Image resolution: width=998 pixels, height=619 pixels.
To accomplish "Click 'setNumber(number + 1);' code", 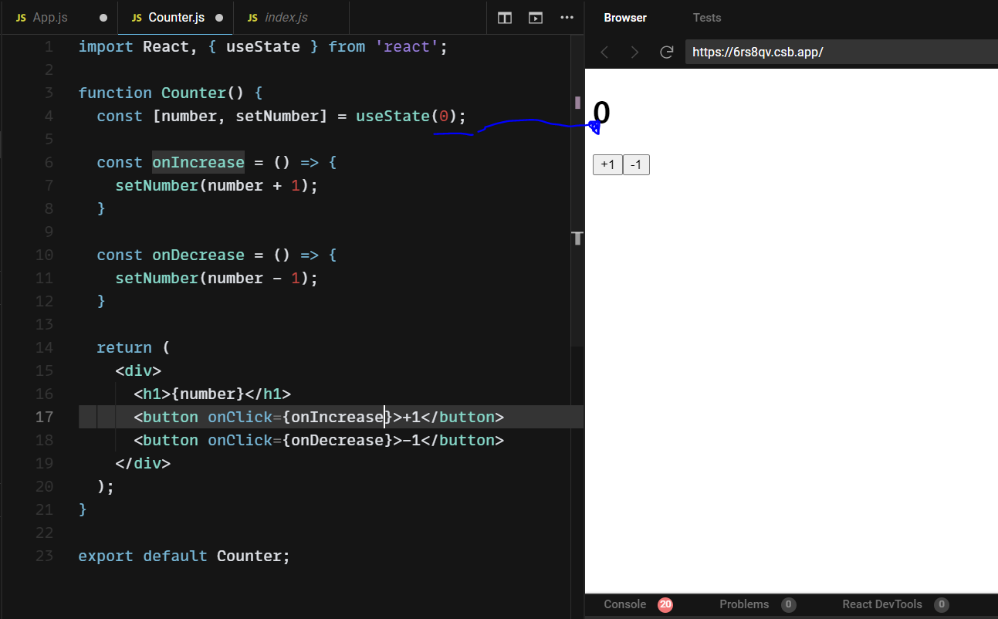I will tap(217, 185).
